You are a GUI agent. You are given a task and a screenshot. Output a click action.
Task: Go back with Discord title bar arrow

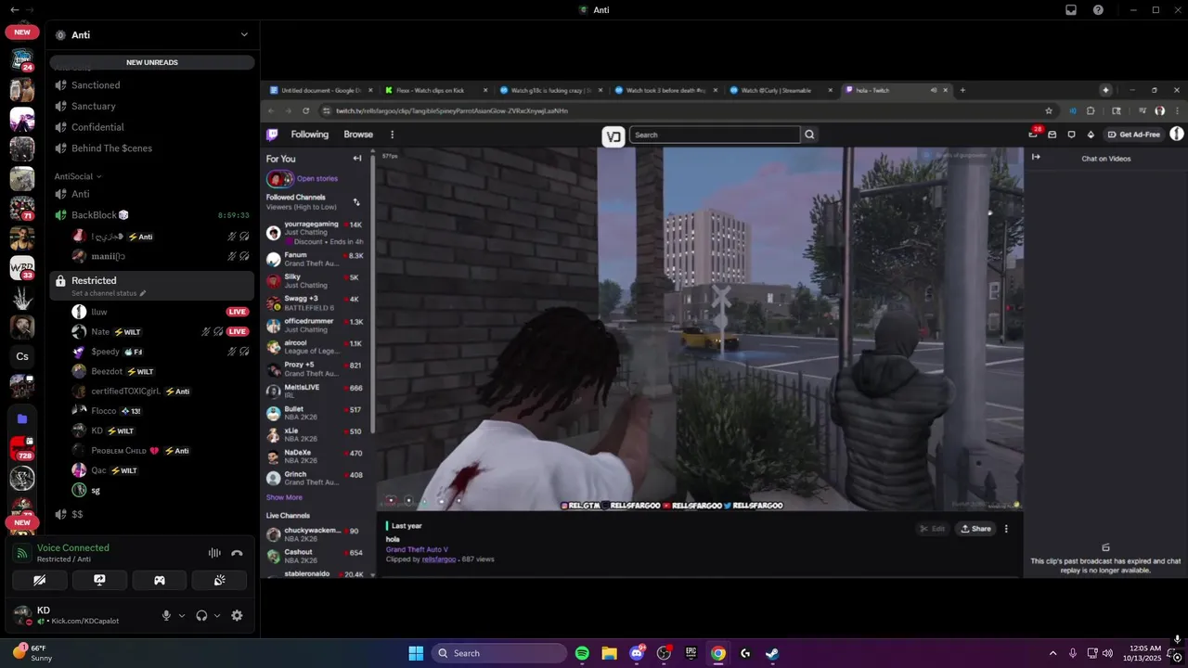(14, 9)
